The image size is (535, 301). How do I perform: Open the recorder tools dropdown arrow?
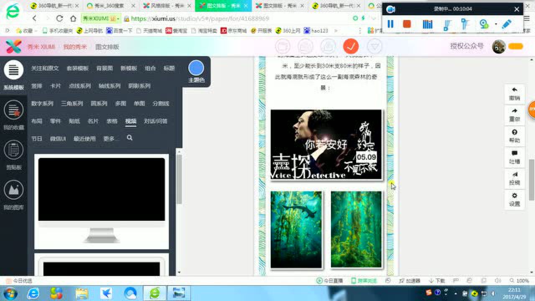pyautogui.click(x=496, y=24)
